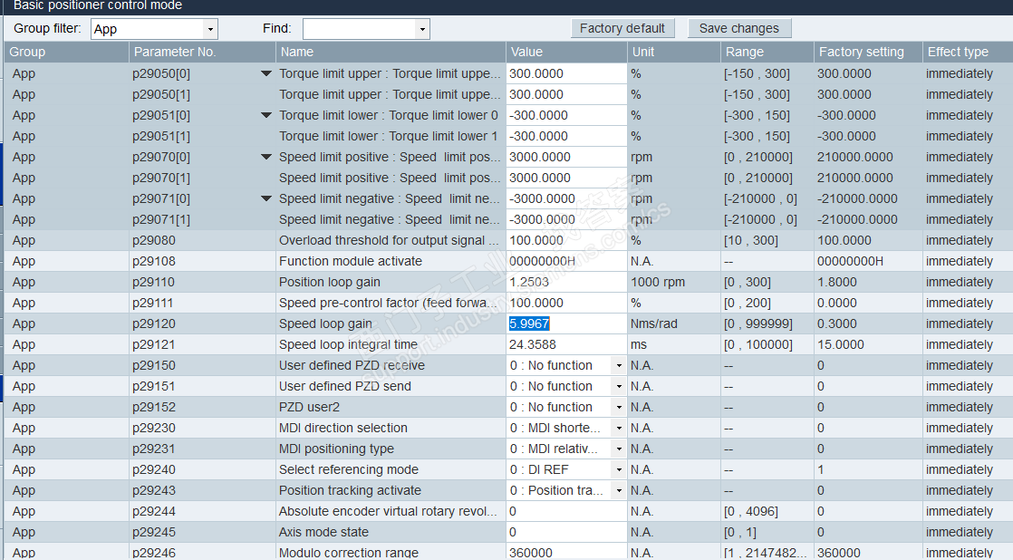Edit the p29070[1] Speed limit positive value
This screenshot has width=1013, height=560.
tap(566, 178)
